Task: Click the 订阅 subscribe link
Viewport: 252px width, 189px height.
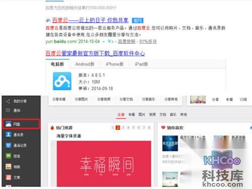Action: click(243, 100)
